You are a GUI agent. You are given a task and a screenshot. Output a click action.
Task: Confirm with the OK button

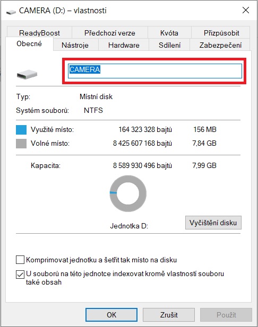(x=111, y=315)
